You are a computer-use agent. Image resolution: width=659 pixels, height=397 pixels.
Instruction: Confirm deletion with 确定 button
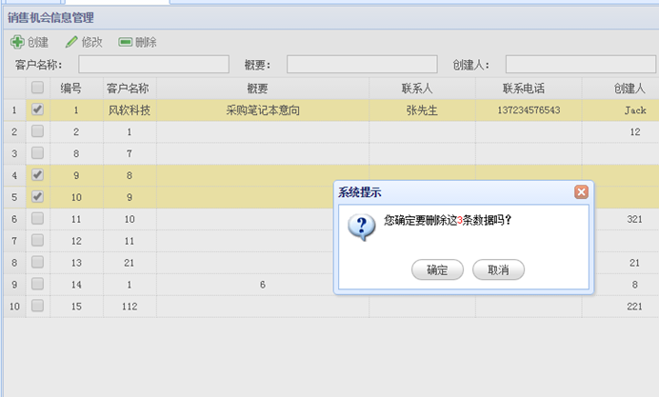click(437, 269)
